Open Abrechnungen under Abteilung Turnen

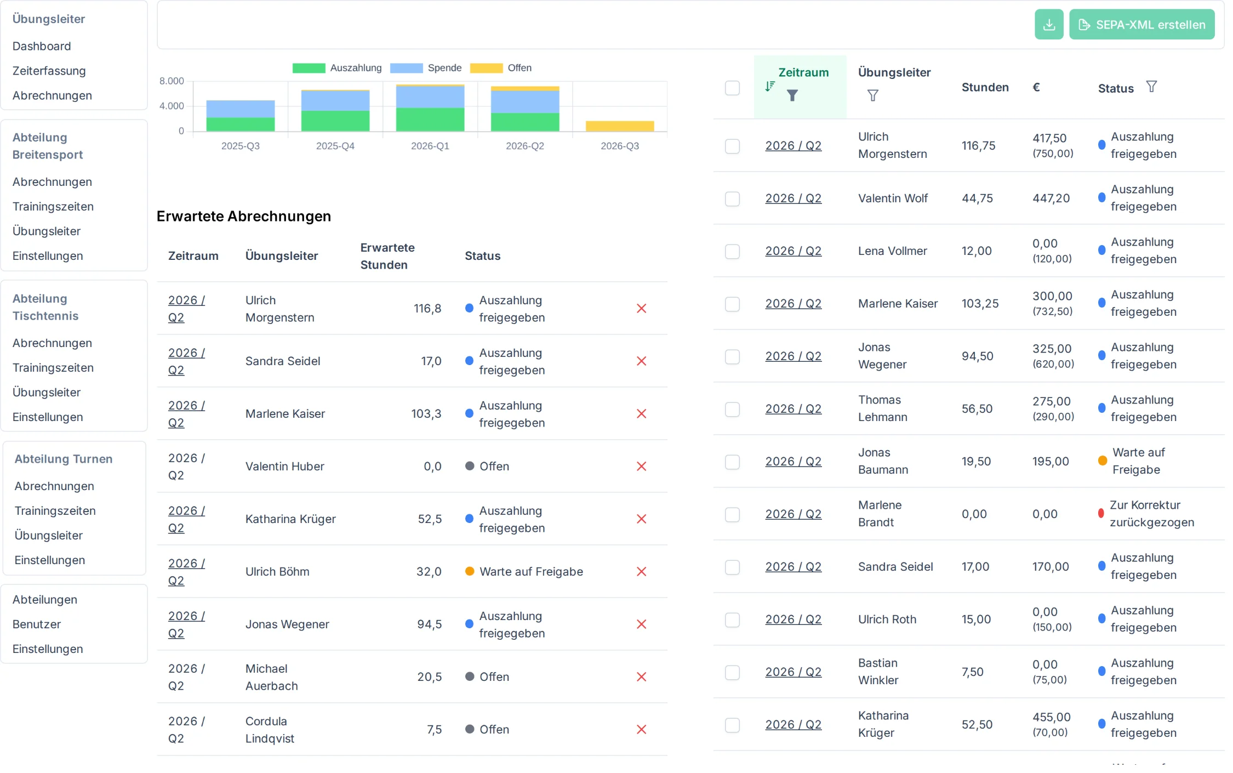tap(54, 486)
